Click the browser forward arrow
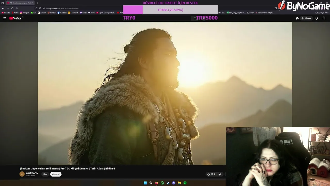 click(7, 8)
